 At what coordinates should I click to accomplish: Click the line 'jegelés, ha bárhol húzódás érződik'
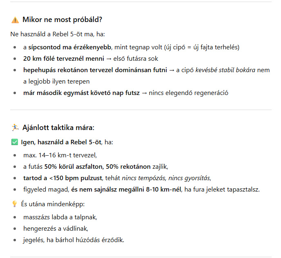tap(74, 240)
